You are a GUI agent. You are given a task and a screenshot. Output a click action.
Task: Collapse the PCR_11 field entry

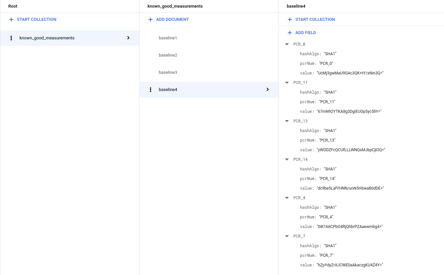point(287,83)
